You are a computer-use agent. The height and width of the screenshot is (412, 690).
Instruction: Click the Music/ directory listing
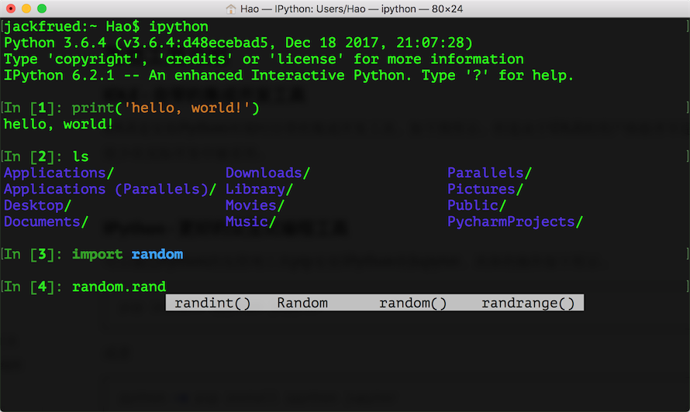coord(250,222)
